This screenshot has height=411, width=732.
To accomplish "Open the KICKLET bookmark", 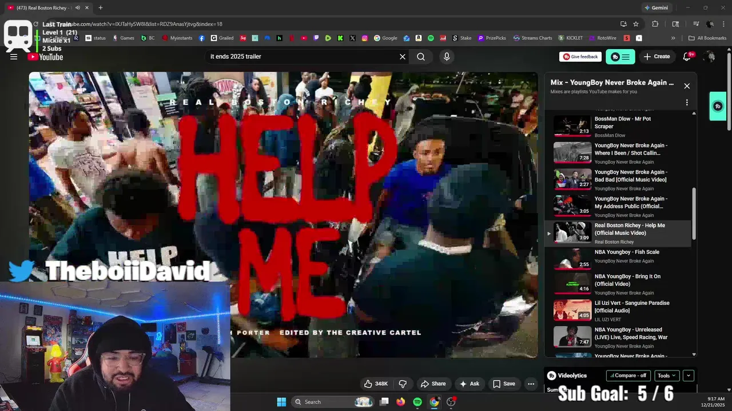I will 571,38.
